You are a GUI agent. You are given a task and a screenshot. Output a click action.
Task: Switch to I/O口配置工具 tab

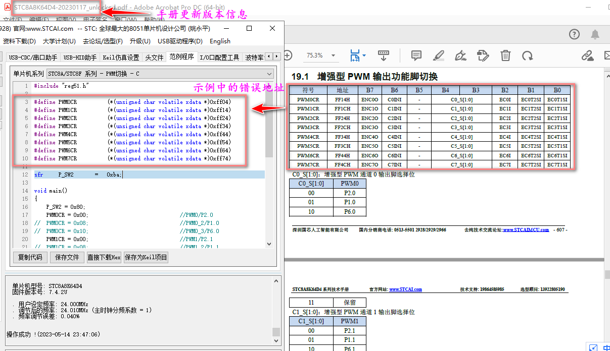[219, 57]
